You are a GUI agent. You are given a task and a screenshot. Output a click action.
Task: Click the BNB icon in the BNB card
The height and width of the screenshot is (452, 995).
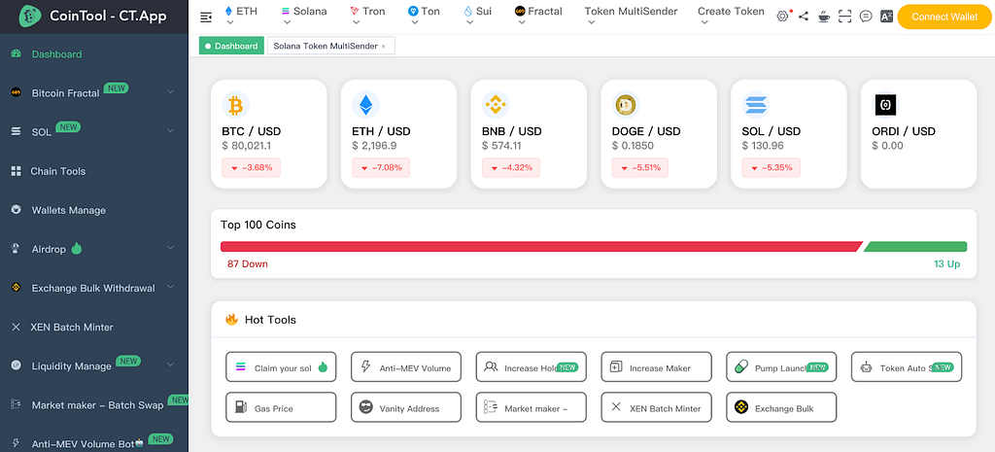pos(496,105)
